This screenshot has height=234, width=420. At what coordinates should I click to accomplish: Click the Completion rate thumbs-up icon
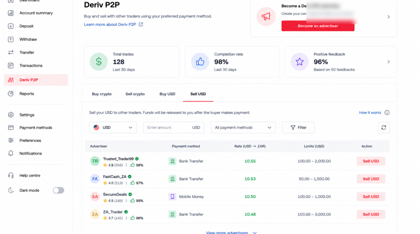coord(200,61)
